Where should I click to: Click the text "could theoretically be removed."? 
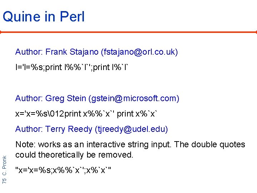tap(74, 155)
